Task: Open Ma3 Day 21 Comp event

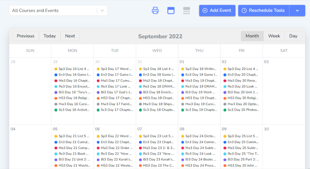Action: [x=72, y=148]
